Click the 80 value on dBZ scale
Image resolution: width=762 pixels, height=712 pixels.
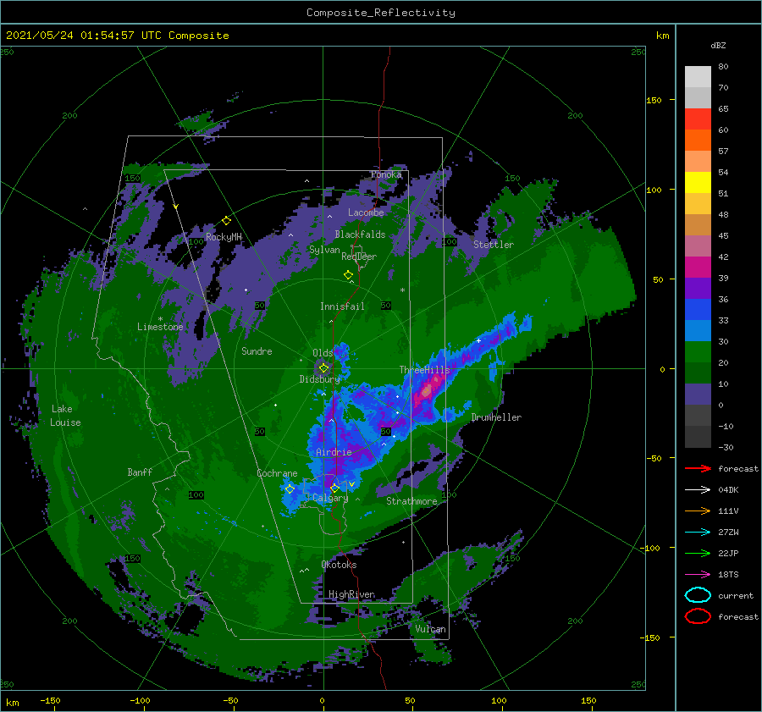[x=723, y=67]
